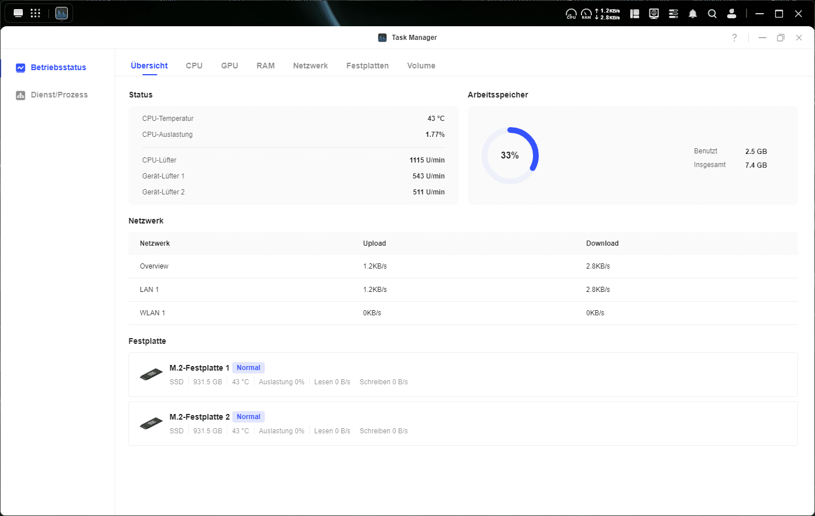Open the search magnifier in top bar

click(712, 14)
